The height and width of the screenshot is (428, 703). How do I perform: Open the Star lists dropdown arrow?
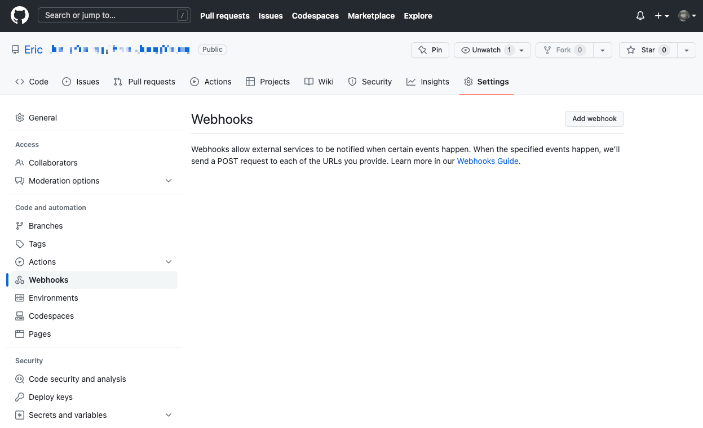pyautogui.click(x=687, y=50)
